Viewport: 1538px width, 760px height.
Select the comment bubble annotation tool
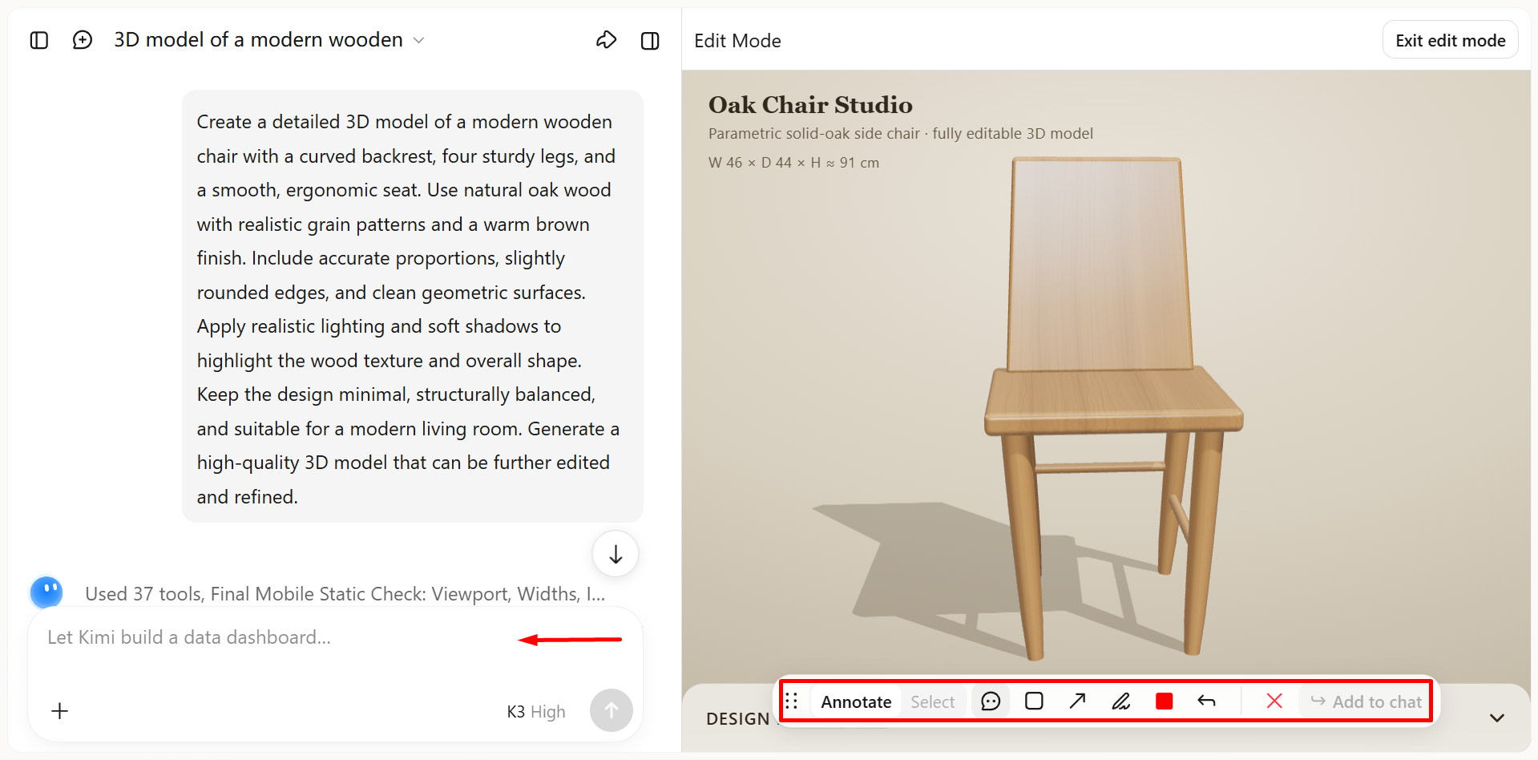[x=991, y=701]
